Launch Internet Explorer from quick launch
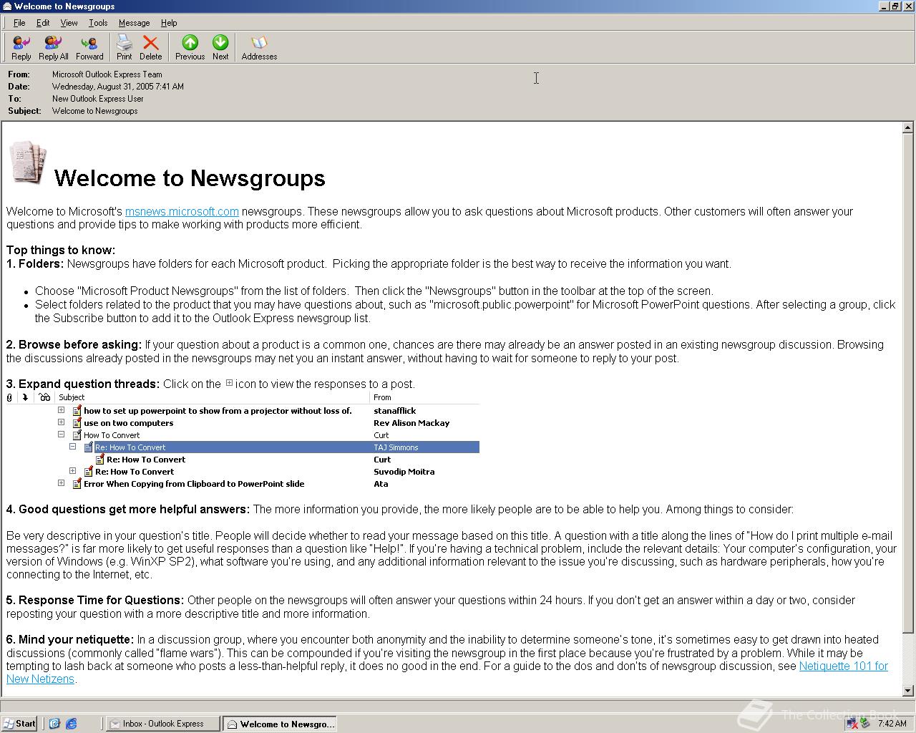Screen dimensions: 916x733 click(x=72, y=724)
